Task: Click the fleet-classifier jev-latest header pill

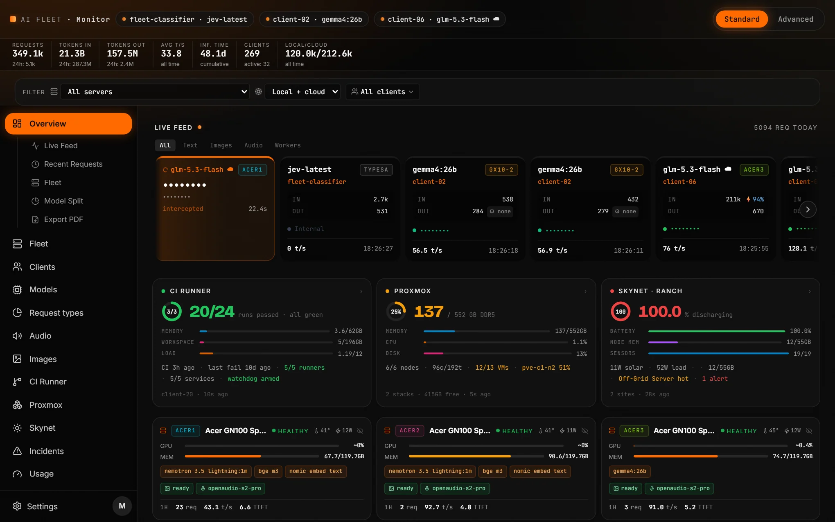Action: (185, 19)
